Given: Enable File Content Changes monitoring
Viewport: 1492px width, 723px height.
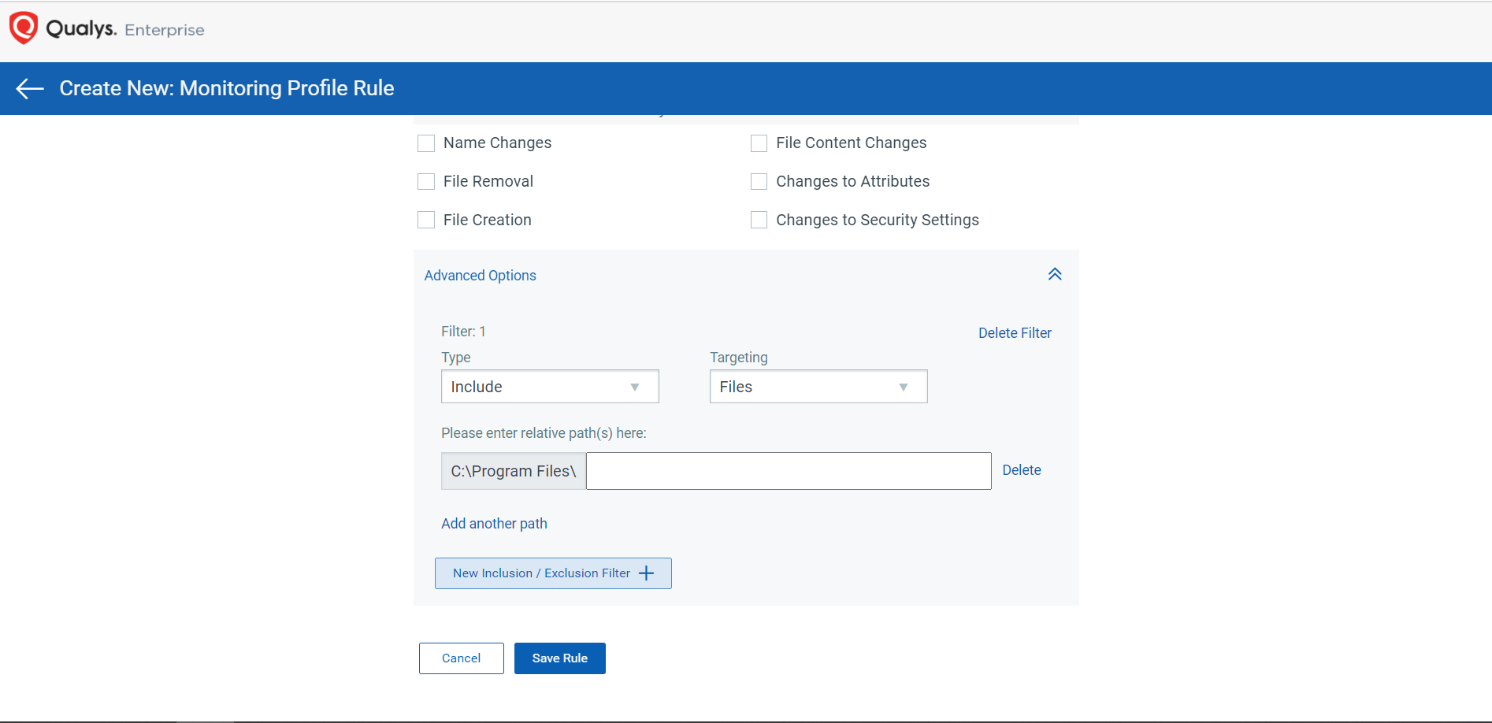Looking at the screenshot, I should (759, 143).
